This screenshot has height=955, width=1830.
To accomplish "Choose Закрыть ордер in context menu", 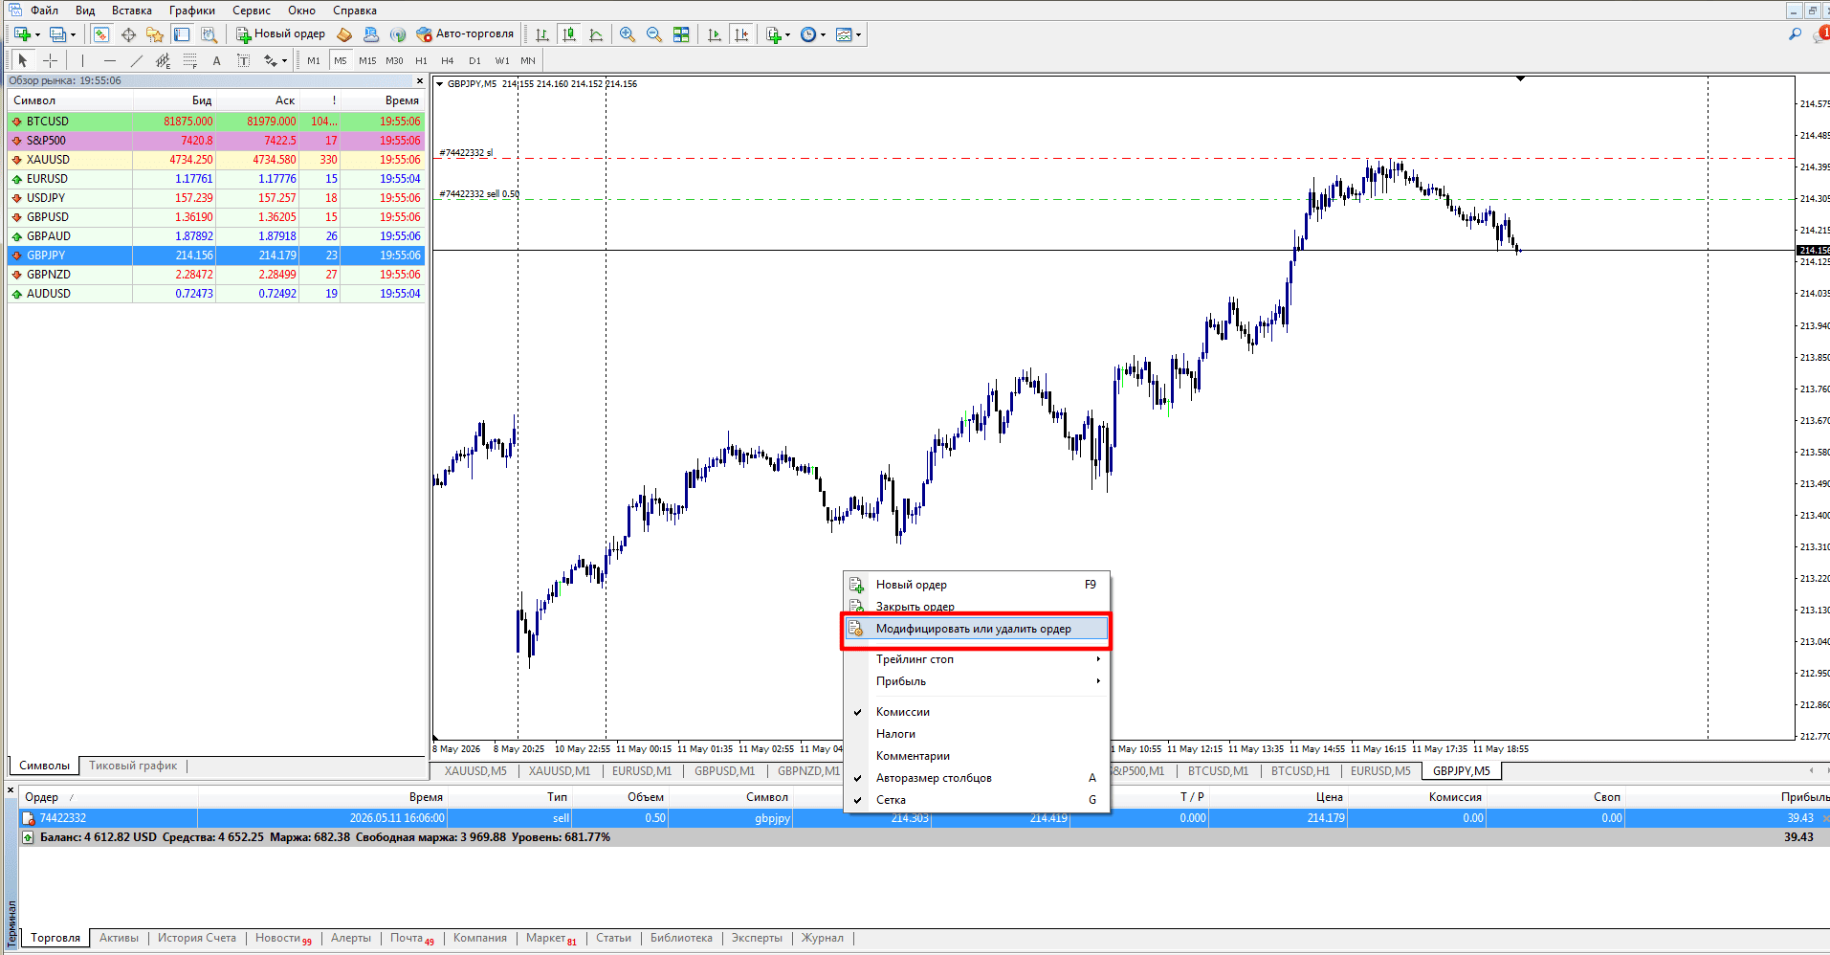I will [976, 607].
